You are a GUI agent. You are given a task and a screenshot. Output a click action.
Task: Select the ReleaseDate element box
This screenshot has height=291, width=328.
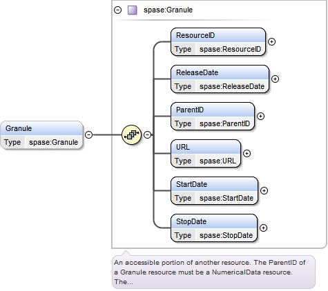tap(220, 79)
